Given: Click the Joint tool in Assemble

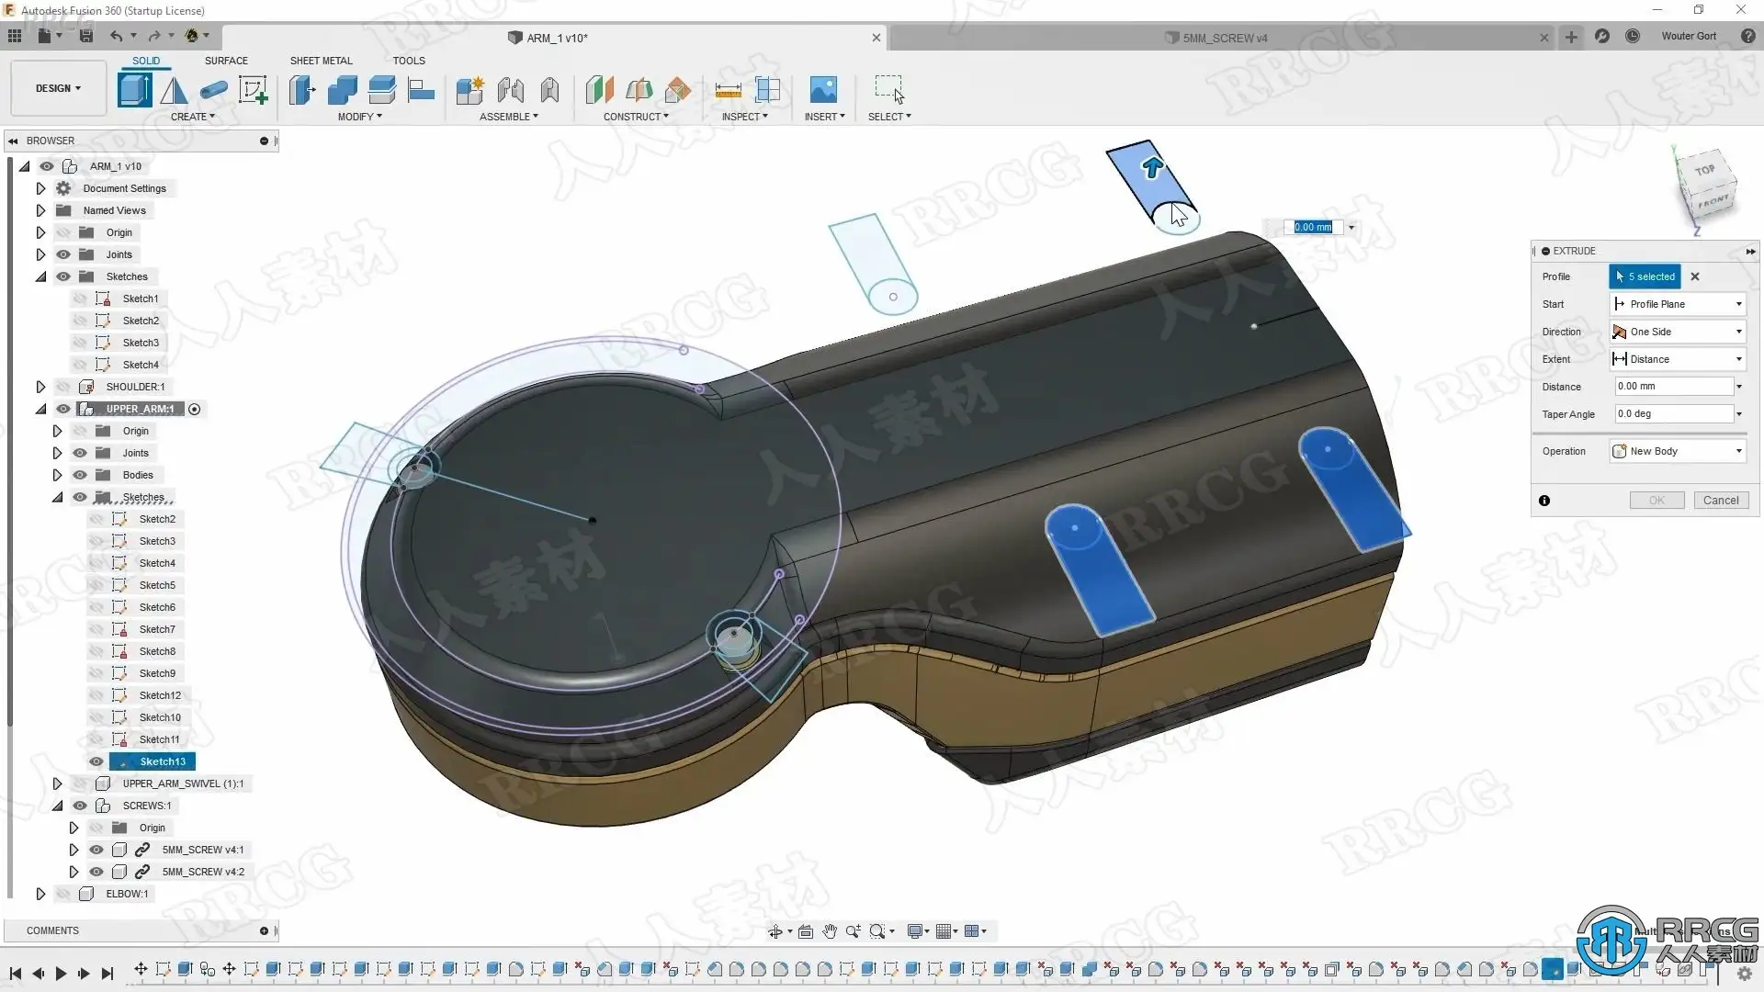Looking at the screenshot, I should (510, 90).
